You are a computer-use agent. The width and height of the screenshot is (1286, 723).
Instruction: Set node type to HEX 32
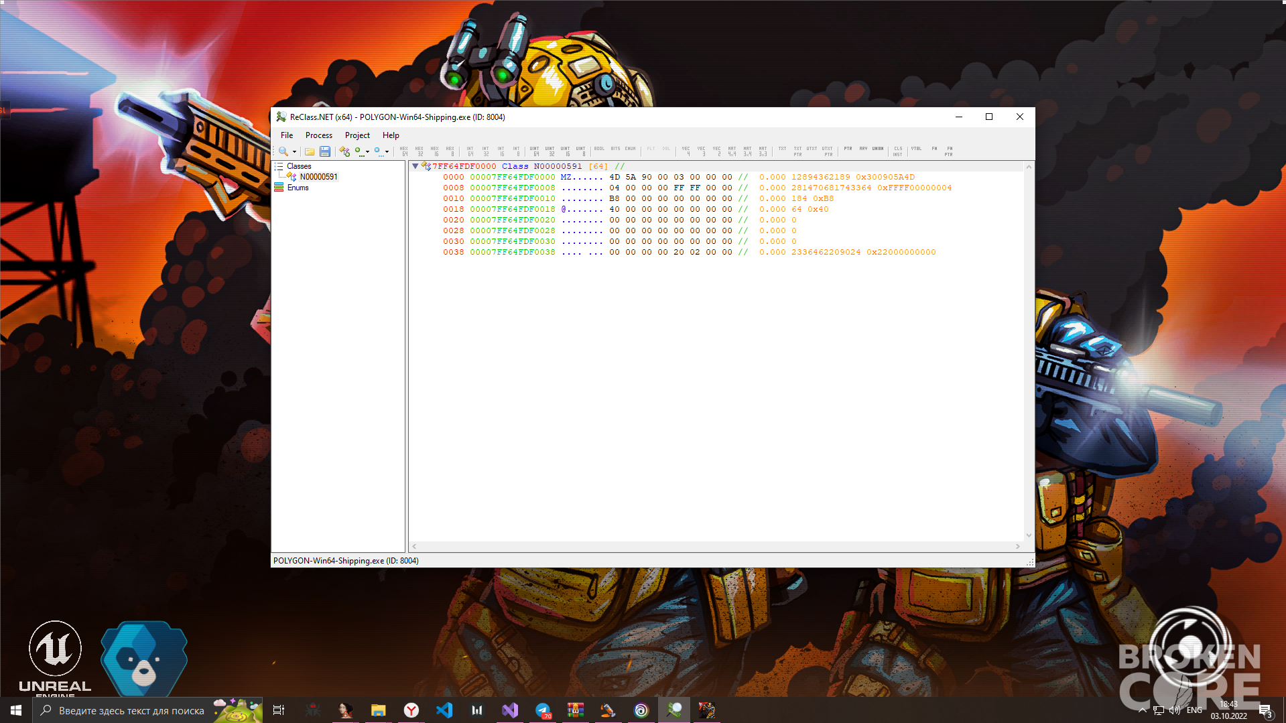click(420, 151)
